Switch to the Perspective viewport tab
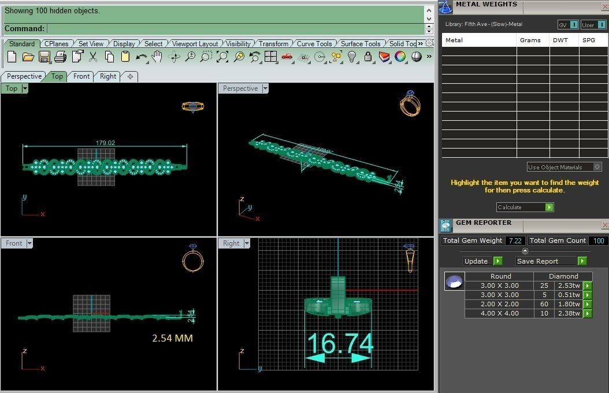The image size is (609, 393). pyautogui.click(x=24, y=76)
